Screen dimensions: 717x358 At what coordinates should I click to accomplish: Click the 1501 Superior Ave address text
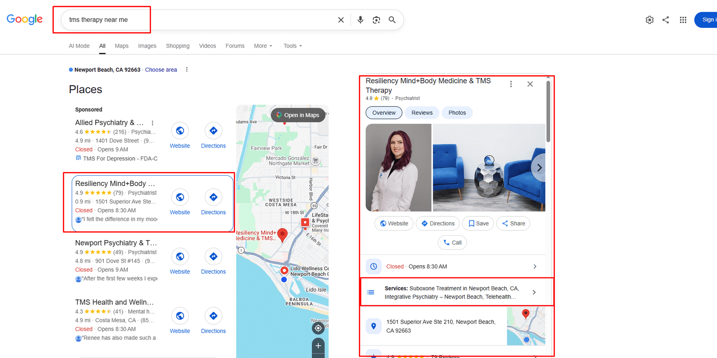coord(441,326)
